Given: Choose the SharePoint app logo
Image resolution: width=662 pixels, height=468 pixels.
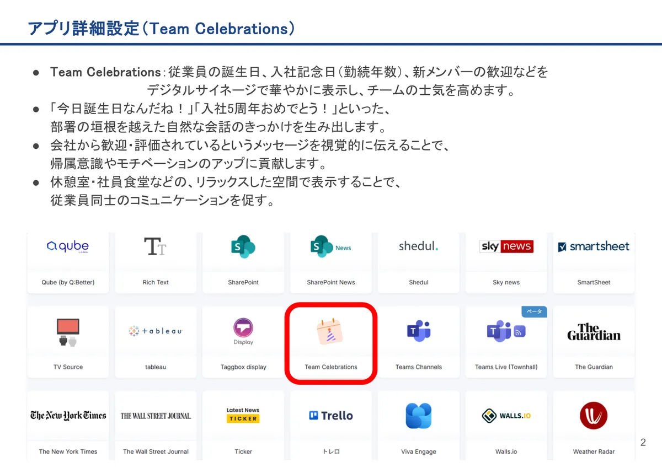Looking at the screenshot, I should 243,246.
